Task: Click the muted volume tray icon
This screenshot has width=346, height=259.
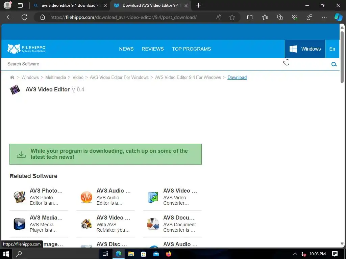Action: pos(303,254)
